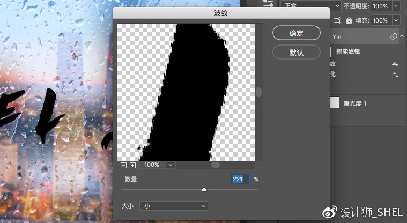This screenshot has width=407, height=223.
Task: Click the preview vertical scrollbar handle
Action: pyautogui.click(x=258, y=92)
